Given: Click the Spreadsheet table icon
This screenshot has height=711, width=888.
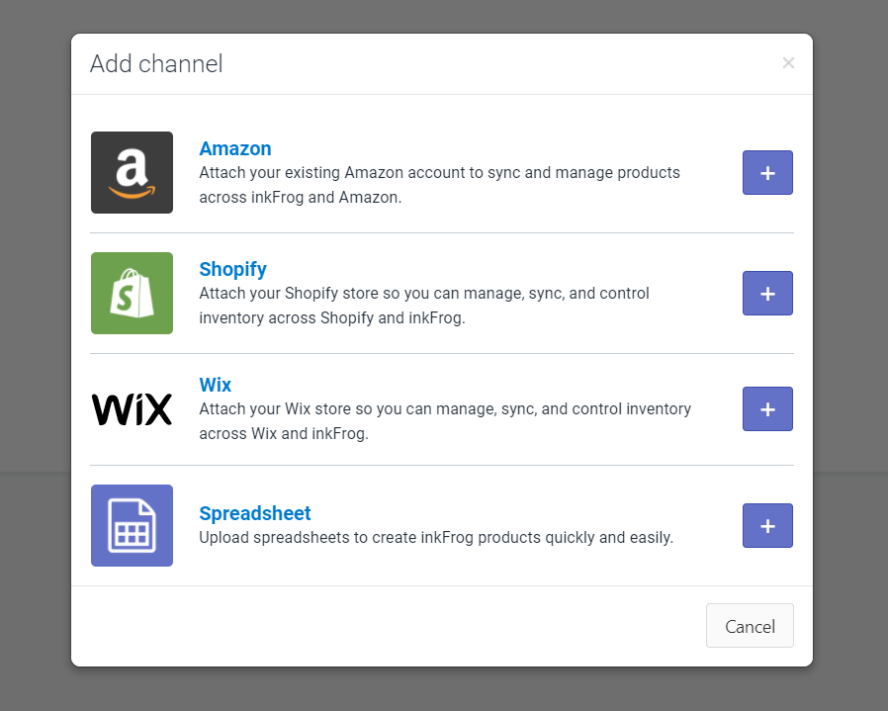Looking at the screenshot, I should click(132, 525).
